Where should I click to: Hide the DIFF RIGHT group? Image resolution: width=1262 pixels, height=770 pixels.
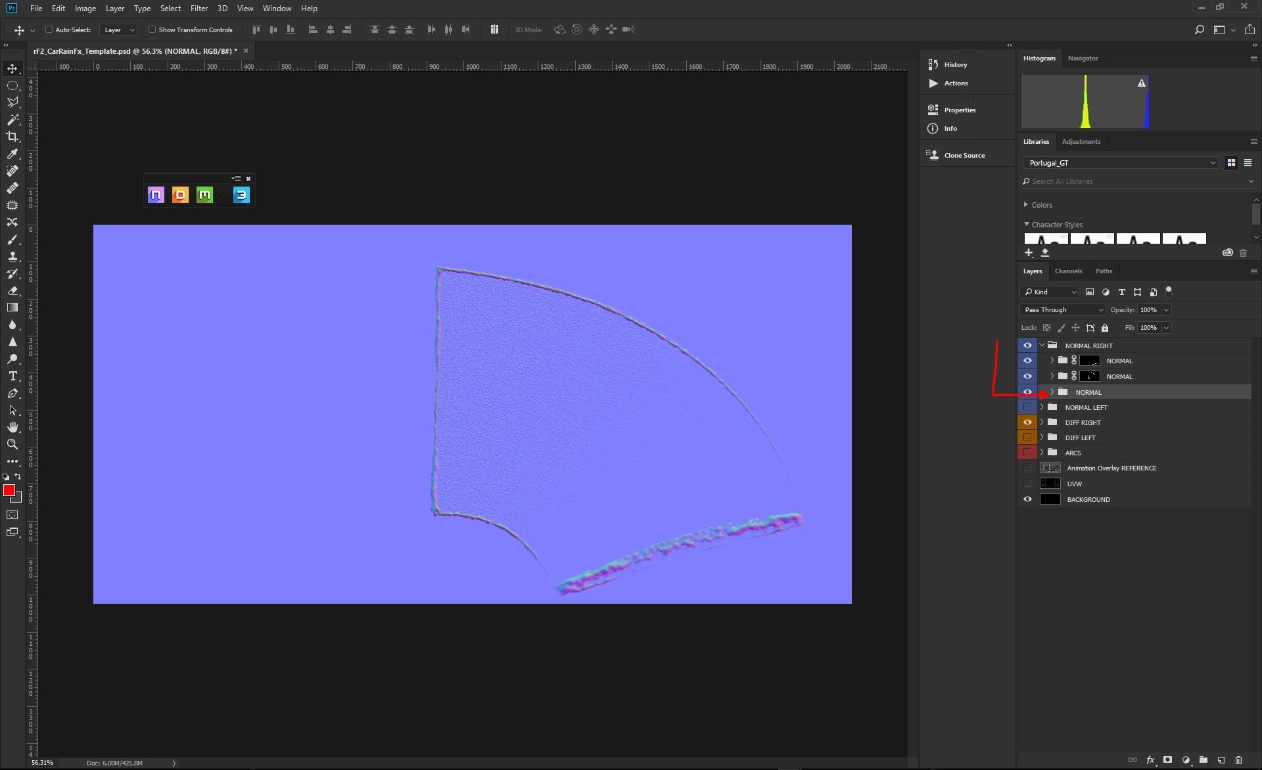click(1027, 422)
